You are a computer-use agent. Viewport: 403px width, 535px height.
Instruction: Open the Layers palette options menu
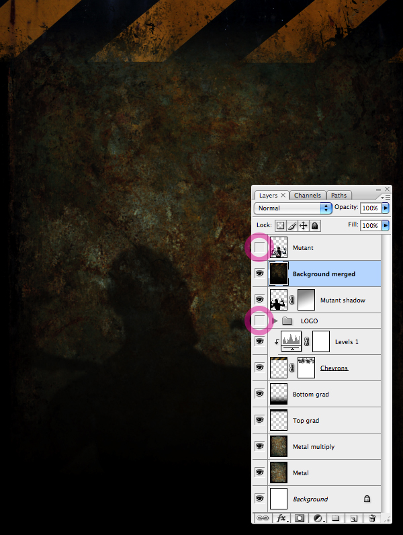click(x=386, y=197)
